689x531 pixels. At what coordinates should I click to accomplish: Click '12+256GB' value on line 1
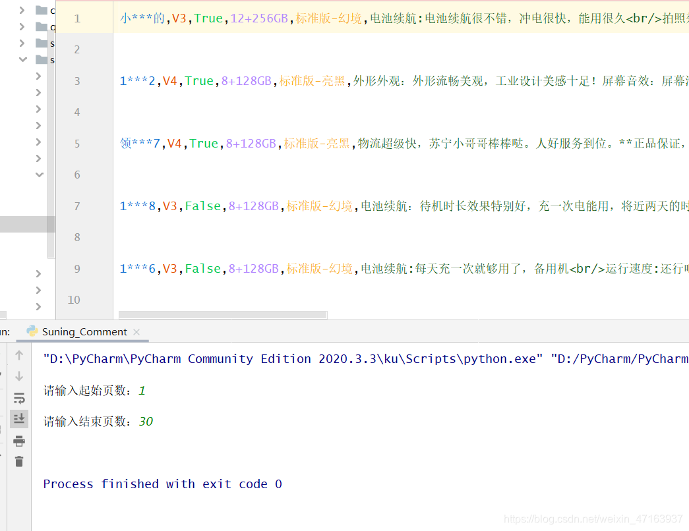(x=259, y=18)
